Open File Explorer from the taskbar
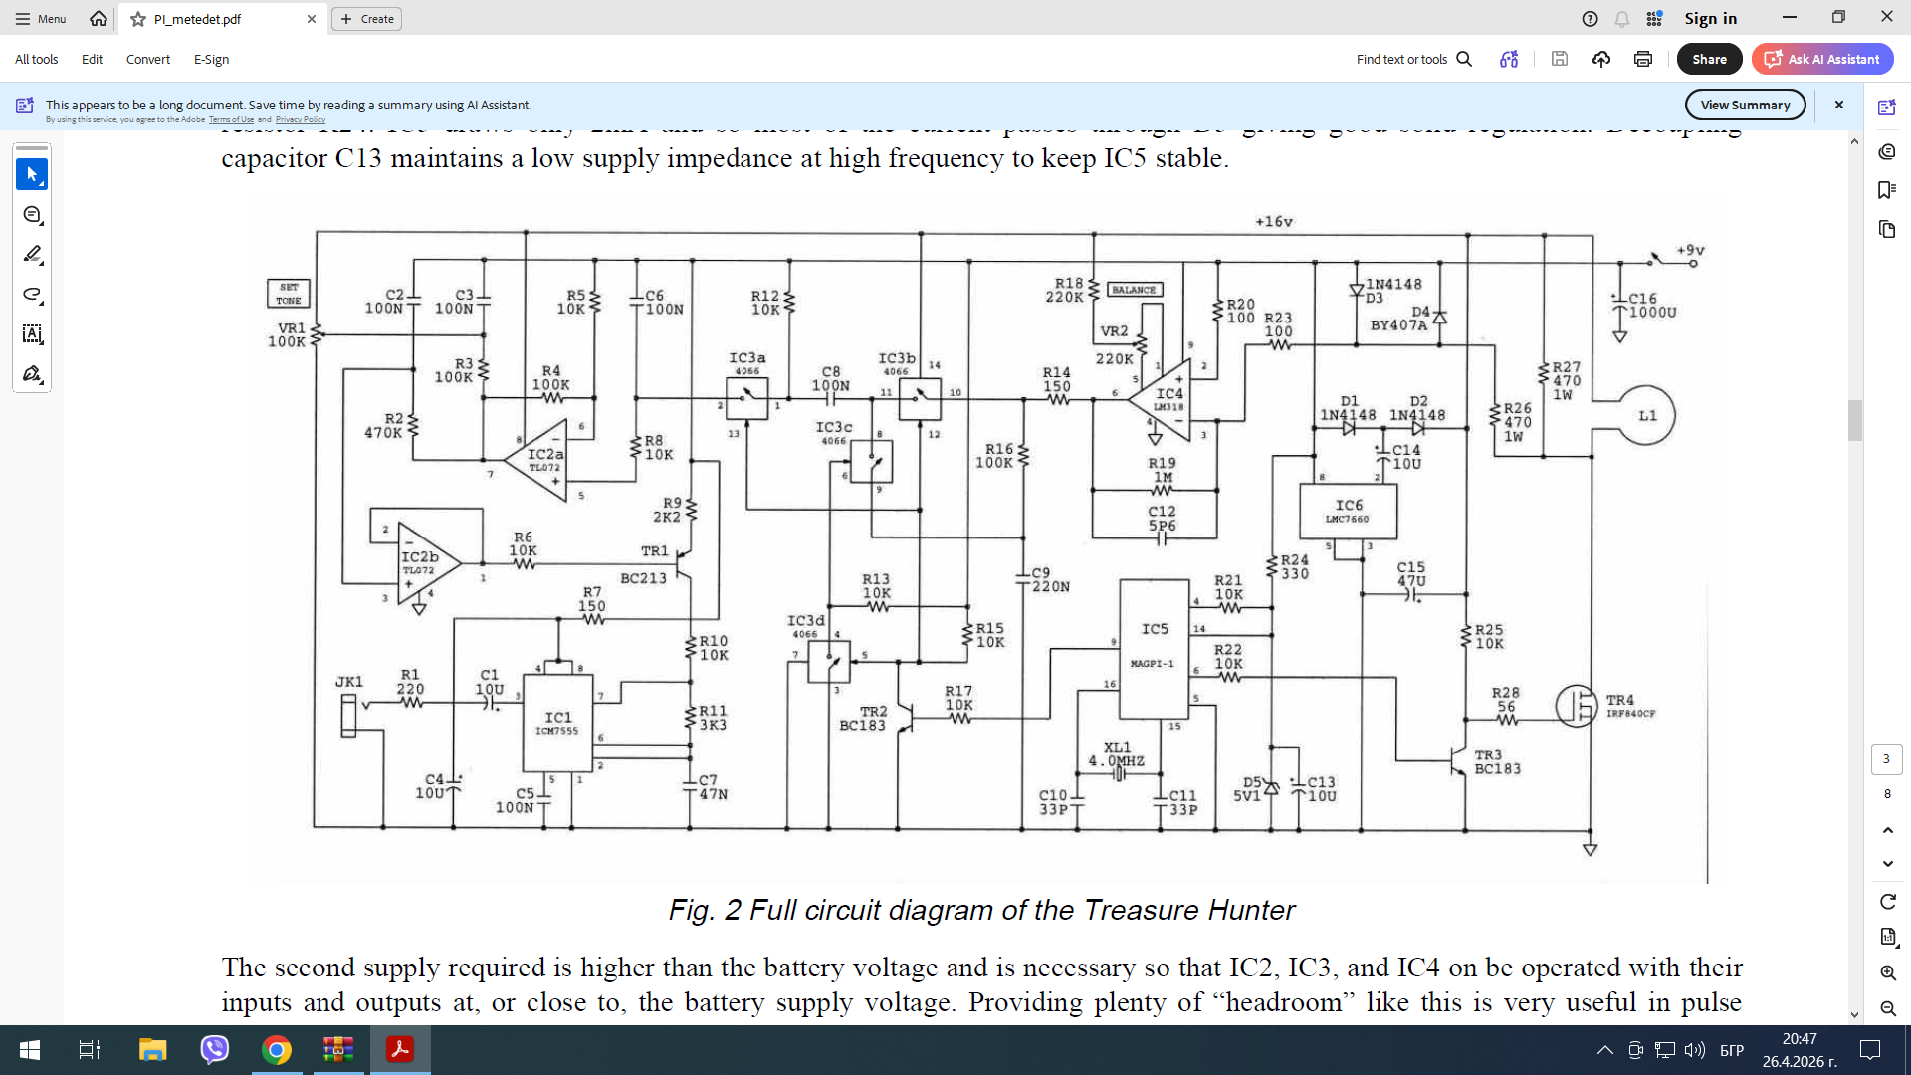This screenshot has height=1075, width=1911. coord(152,1050)
